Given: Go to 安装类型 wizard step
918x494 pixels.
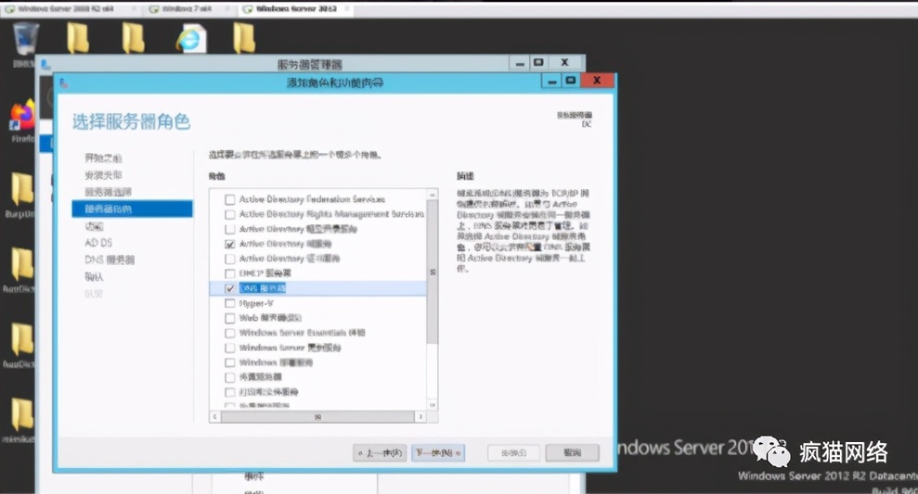Looking at the screenshot, I should pos(103,175).
